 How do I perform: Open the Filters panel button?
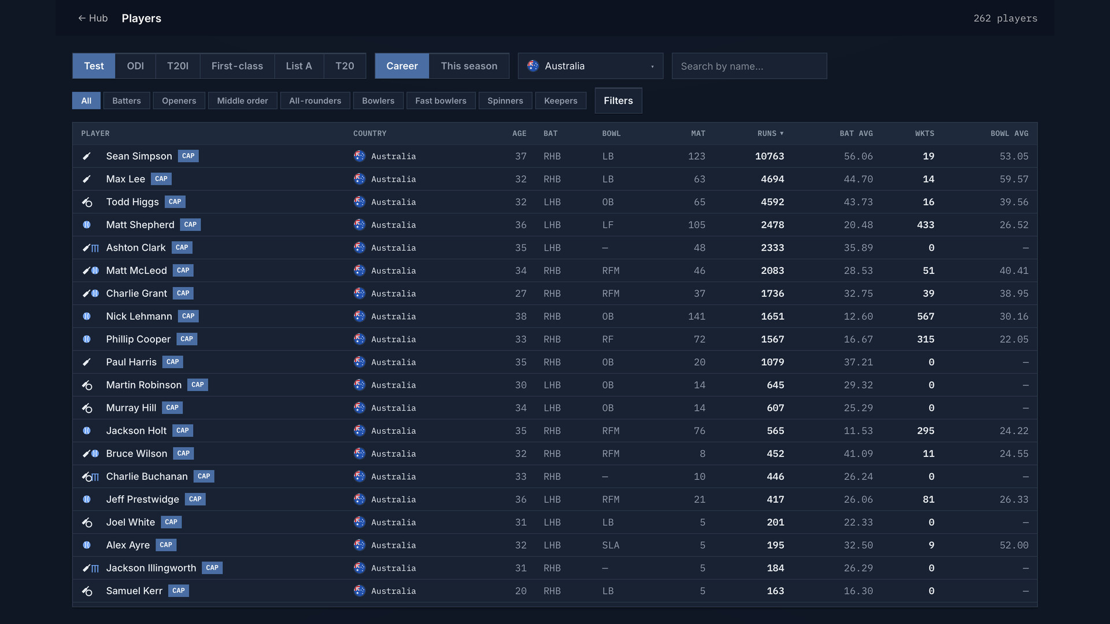[x=618, y=101]
